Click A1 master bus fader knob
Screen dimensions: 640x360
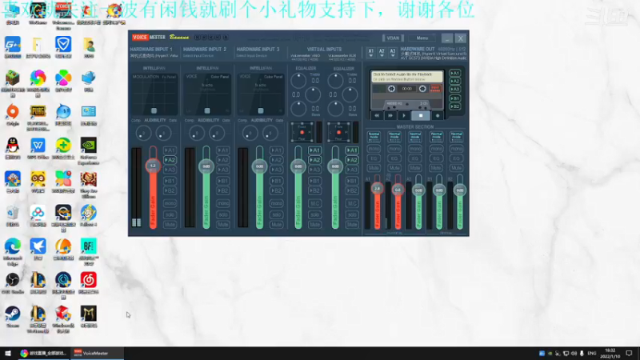click(x=377, y=189)
